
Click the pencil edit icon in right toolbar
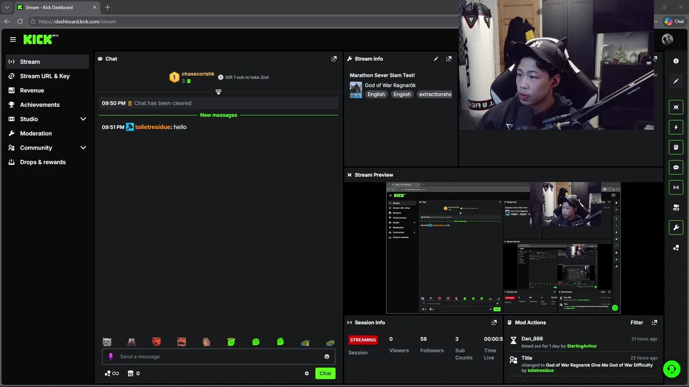tap(676, 81)
